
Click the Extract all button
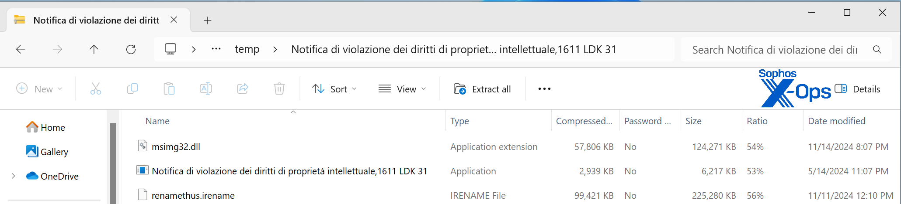[482, 89]
